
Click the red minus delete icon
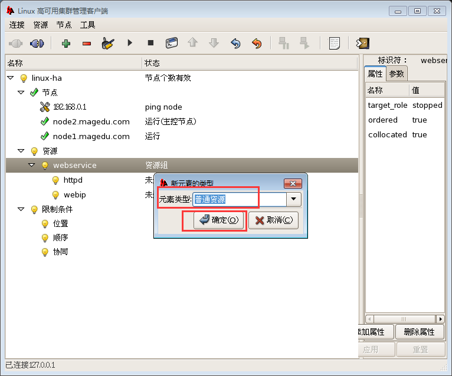87,43
